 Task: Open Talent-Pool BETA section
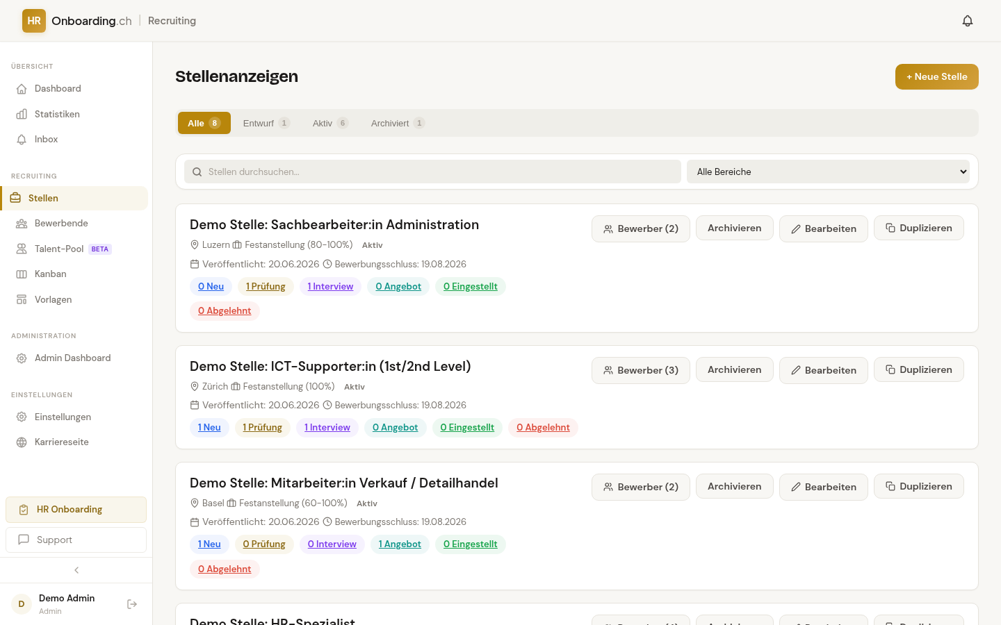coord(75,249)
